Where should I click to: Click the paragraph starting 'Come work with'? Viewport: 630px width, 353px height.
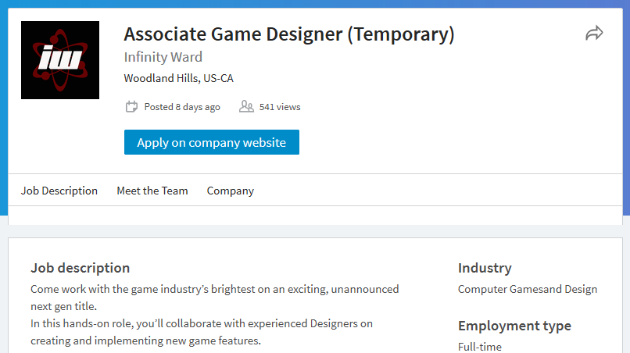215,297
